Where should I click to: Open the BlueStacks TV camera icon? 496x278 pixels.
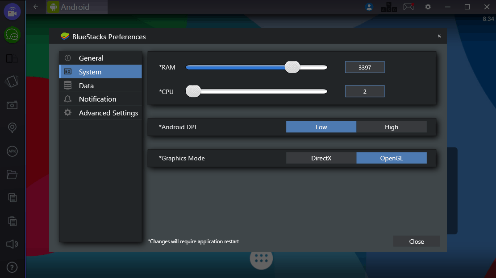[12, 12]
